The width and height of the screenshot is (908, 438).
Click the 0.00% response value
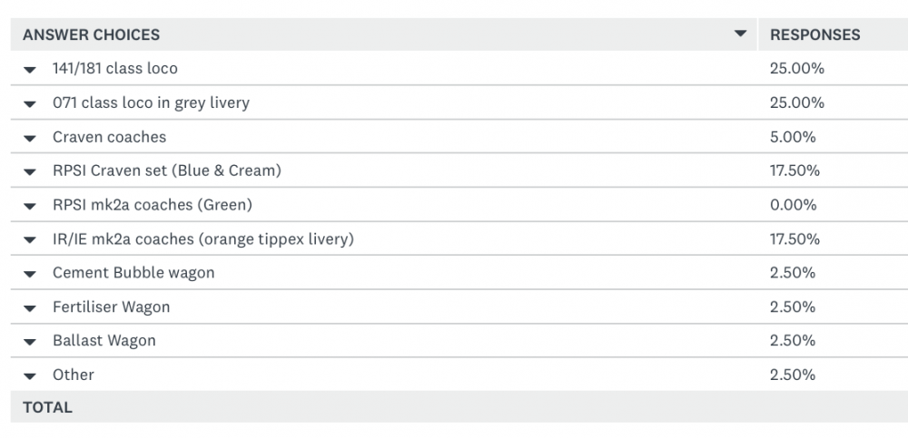tap(793, 205)
